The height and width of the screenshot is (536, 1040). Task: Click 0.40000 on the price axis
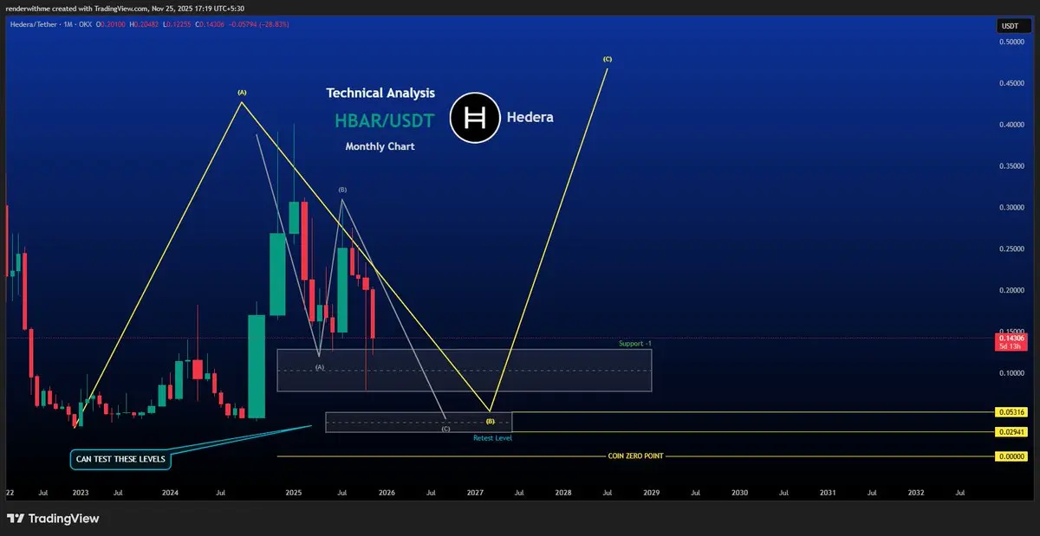coord(1010,125)
